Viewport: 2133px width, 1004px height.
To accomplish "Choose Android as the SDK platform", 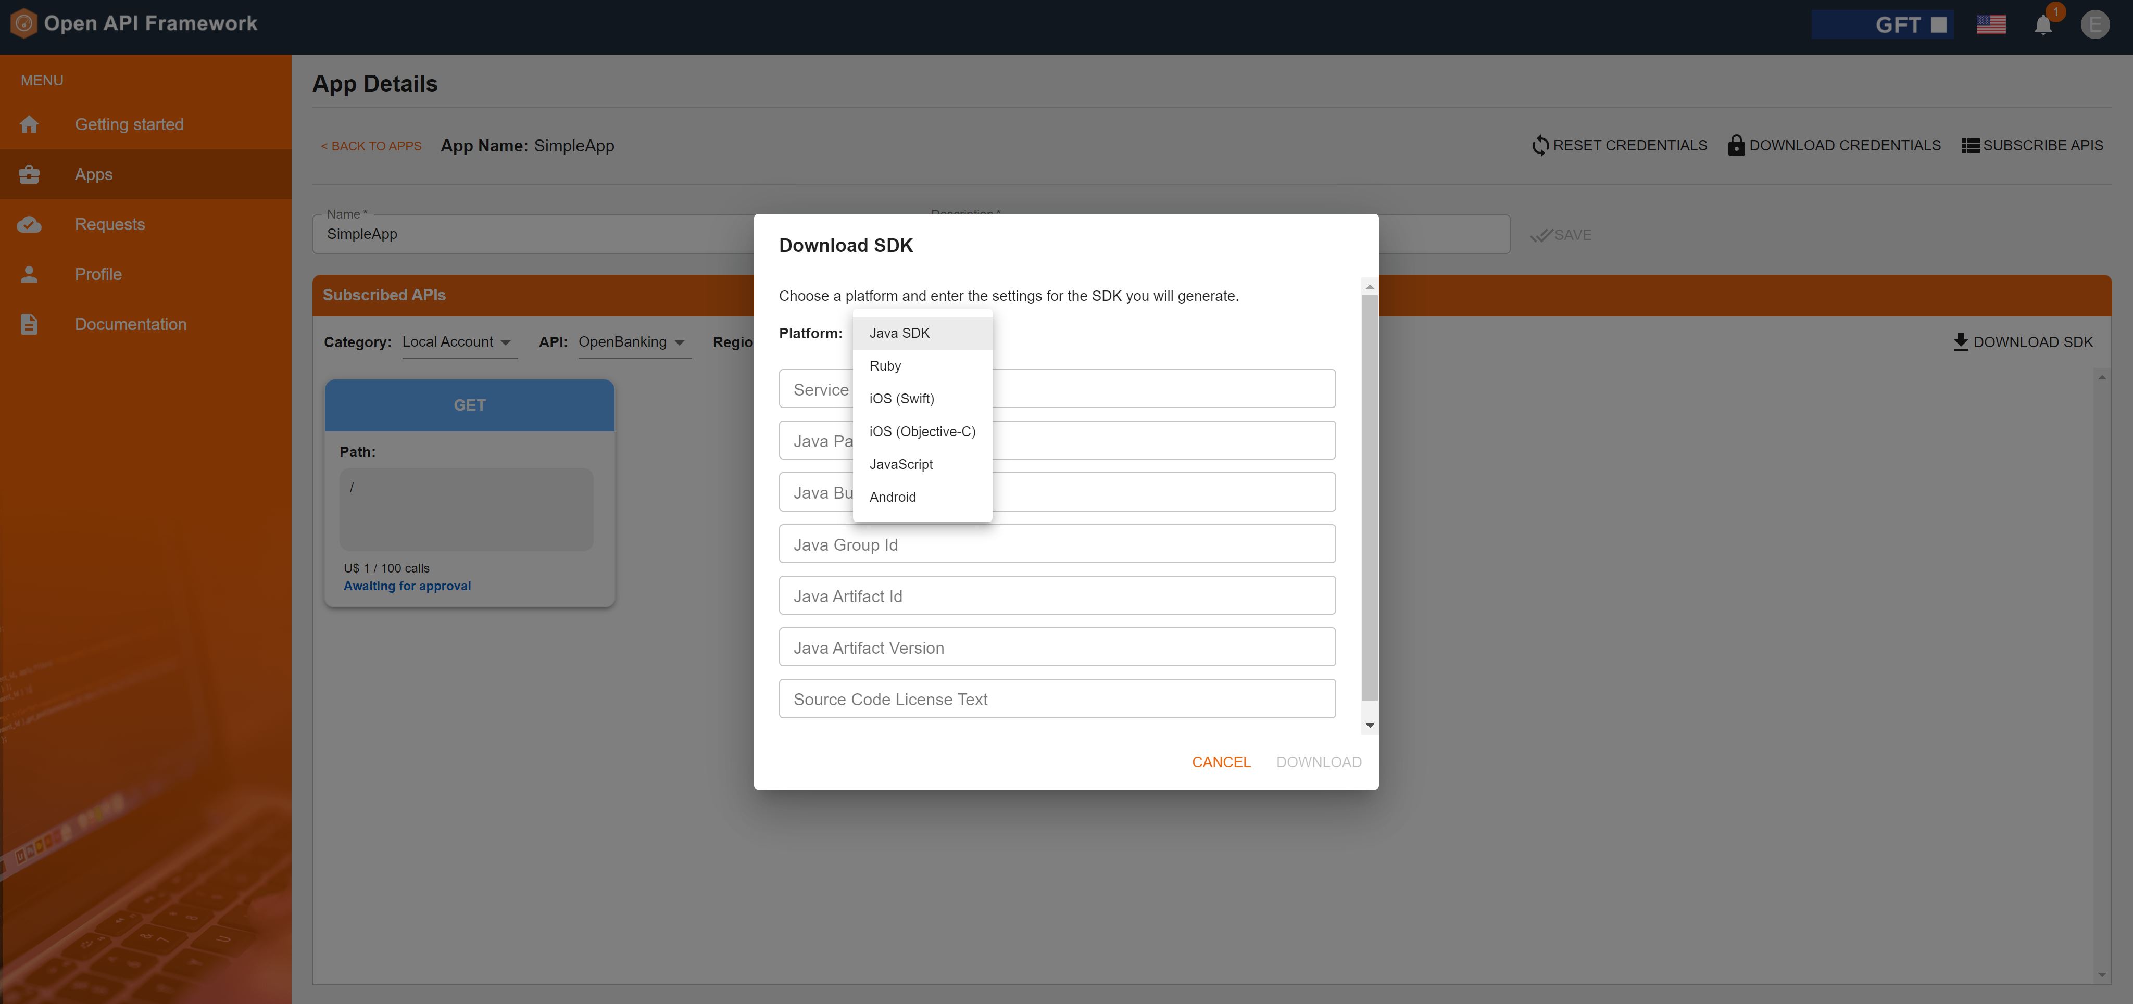I will coord(893,497).
